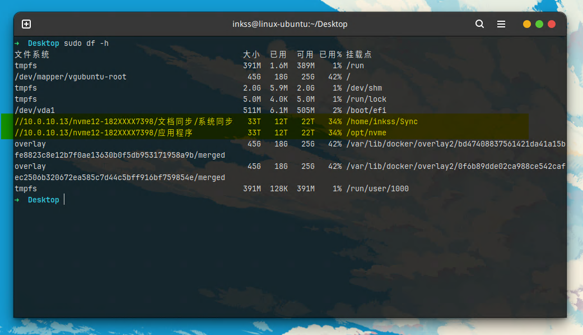583x335 pixels.
Task: Click the last 'Desktop' prompt
Action: tap(44, 200)
